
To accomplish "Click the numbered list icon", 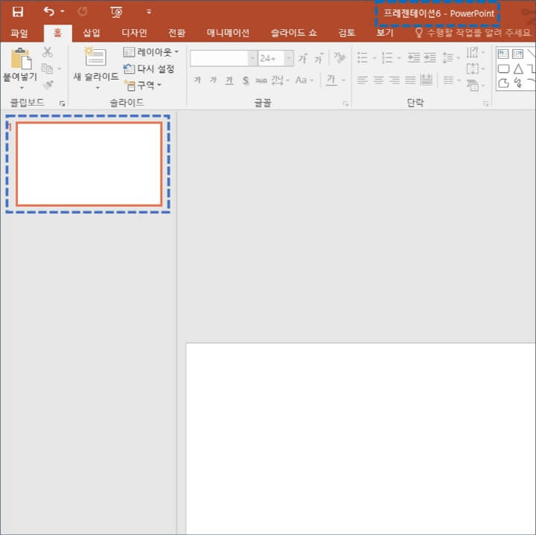I will point(387,58).
